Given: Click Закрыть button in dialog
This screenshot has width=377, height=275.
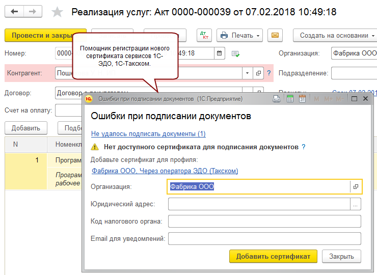Looking at the screenshot, I should coord(341,256).
